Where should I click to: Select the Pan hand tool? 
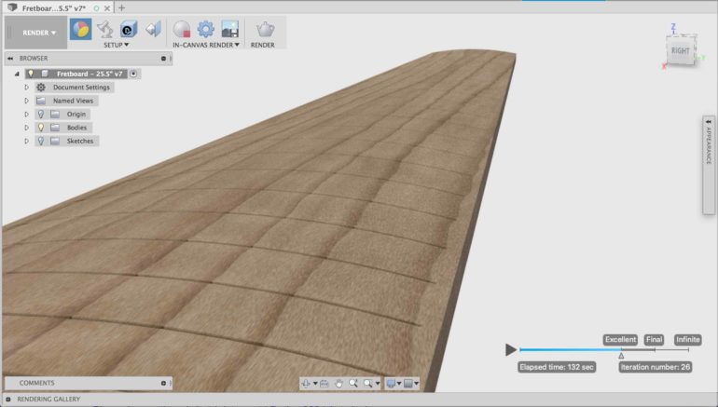click(x=339, y=383)
